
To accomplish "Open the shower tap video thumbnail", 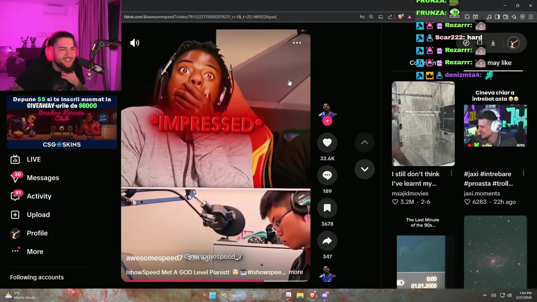I will [423, 124].
